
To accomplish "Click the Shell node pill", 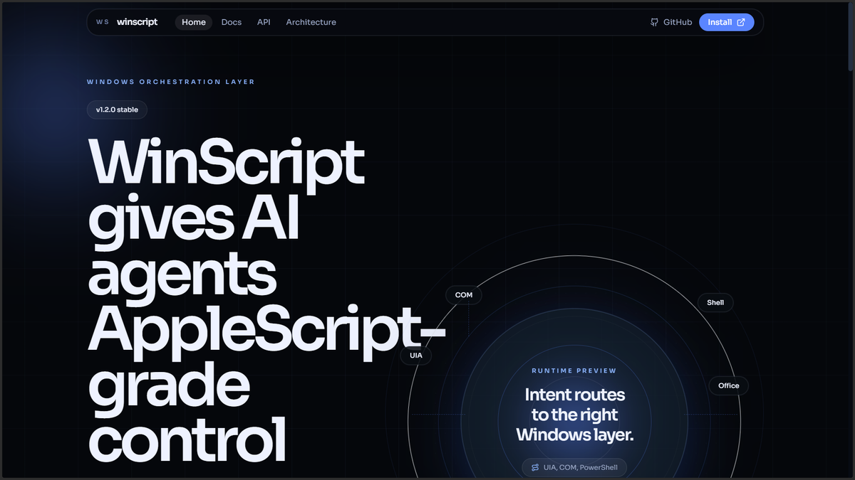I will pos(715,302).
